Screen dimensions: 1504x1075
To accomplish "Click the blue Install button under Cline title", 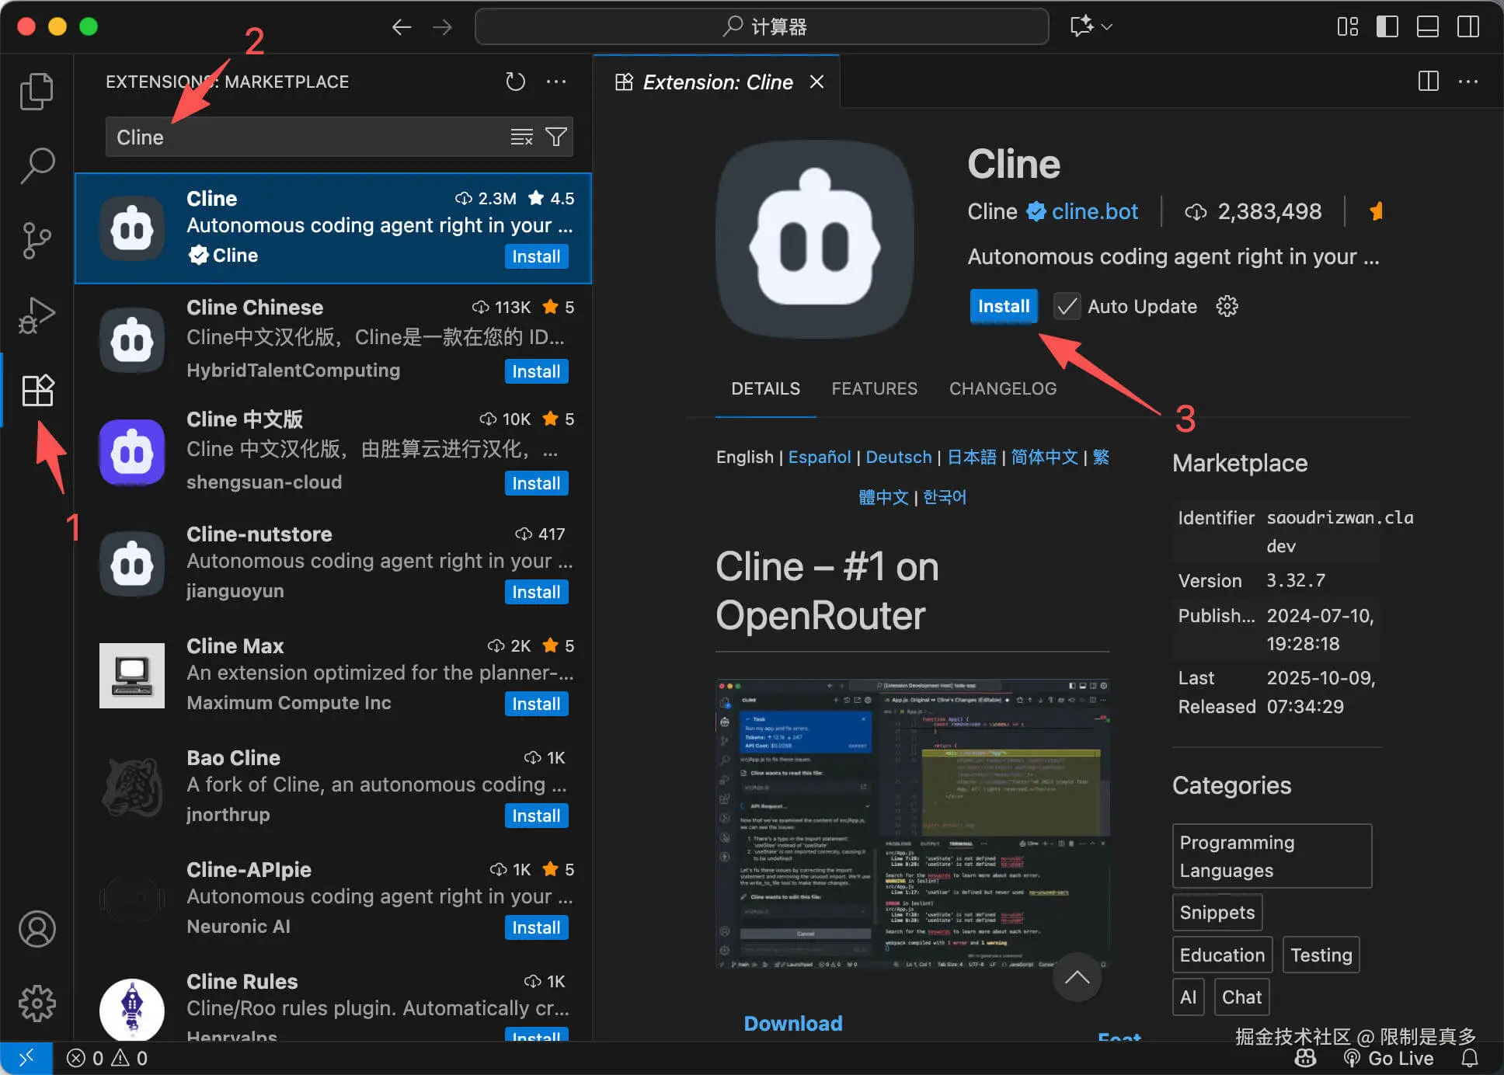I will coord(1003,306).
